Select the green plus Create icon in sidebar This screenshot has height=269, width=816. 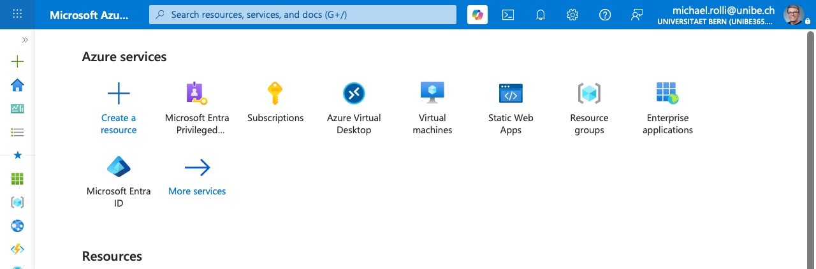(17, 62)
